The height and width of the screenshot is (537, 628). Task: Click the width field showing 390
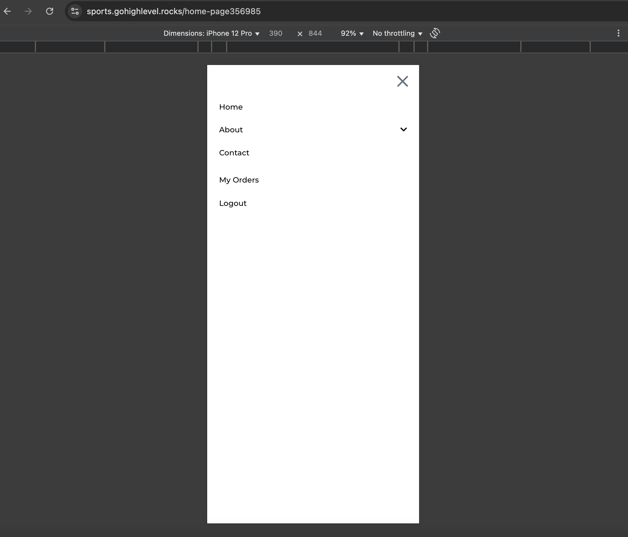tap(276, 33)
